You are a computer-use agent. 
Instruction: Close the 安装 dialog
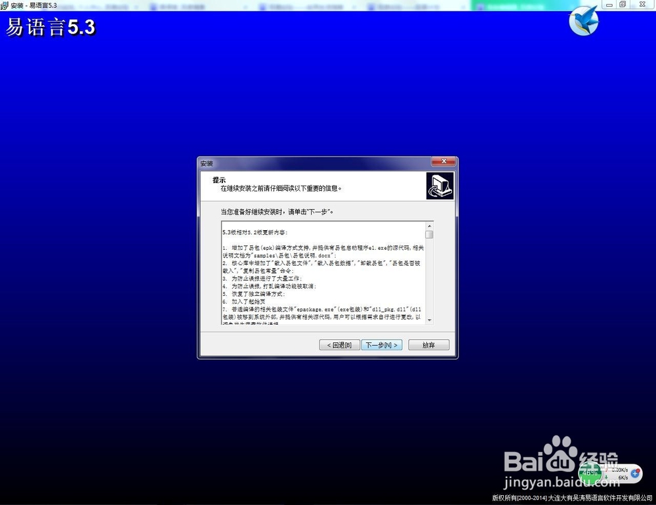(x=444, y=161)
